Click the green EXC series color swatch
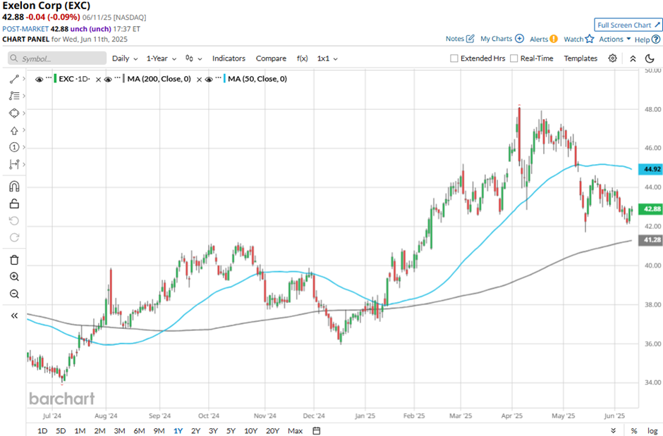 55,80
